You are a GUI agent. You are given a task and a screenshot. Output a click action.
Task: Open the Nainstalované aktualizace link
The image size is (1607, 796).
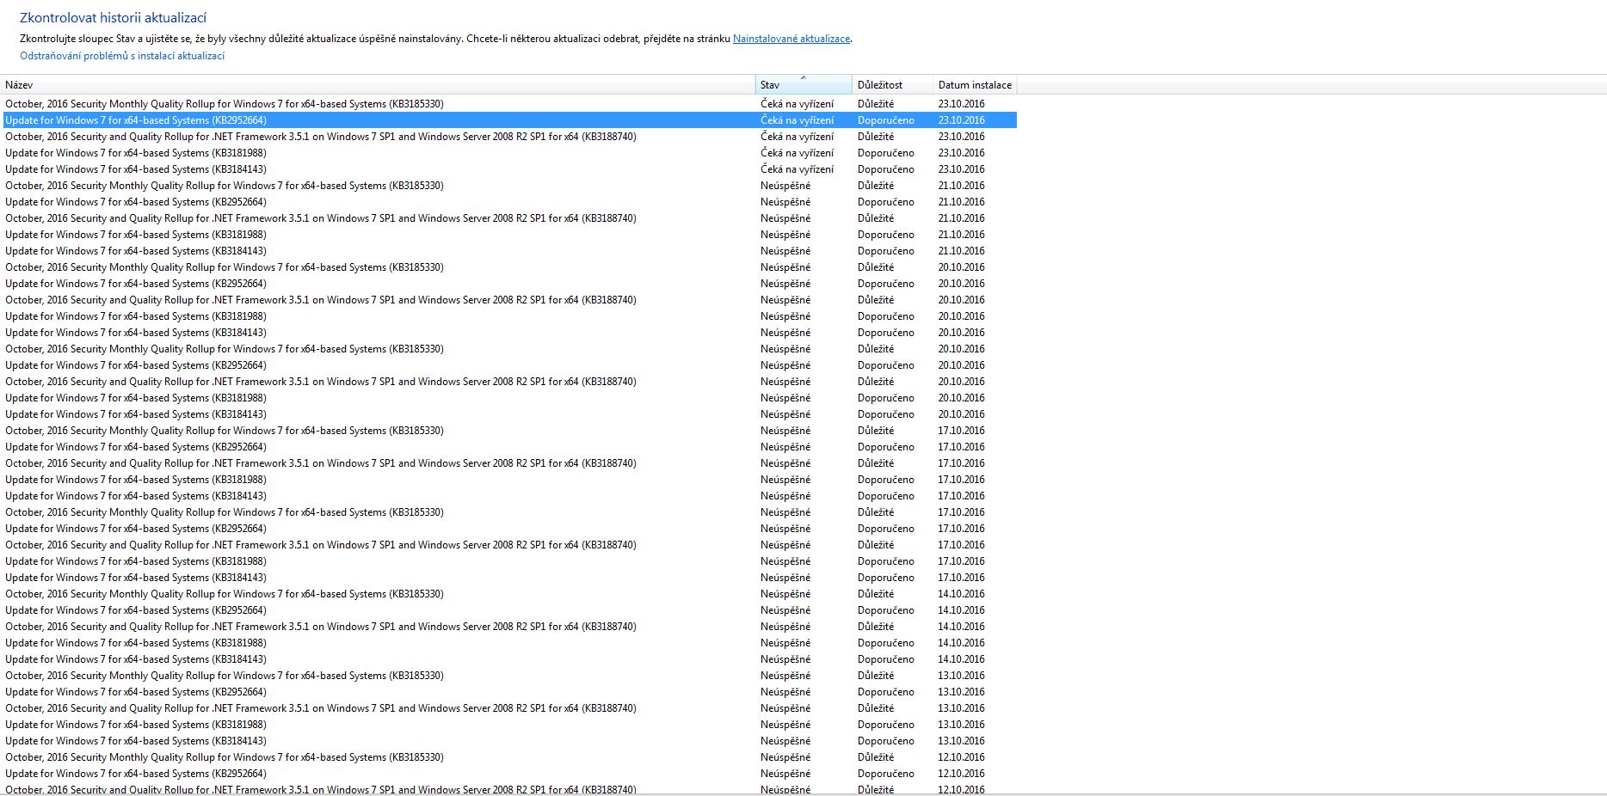point(791,39)
